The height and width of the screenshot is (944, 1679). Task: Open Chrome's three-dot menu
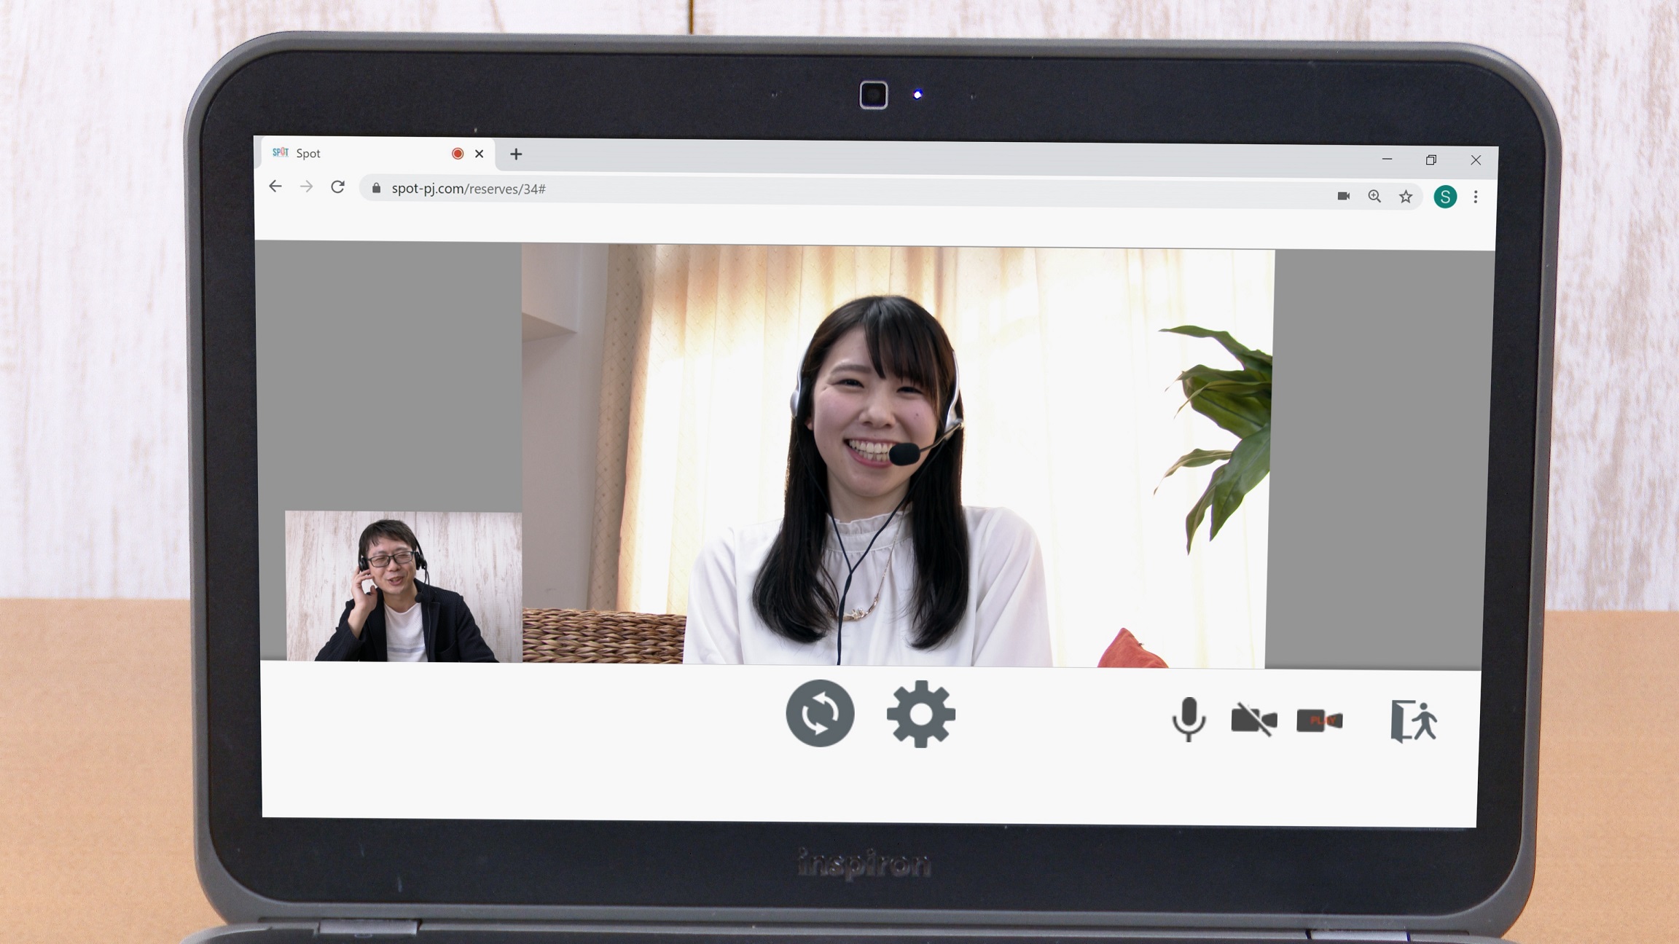click(x=1476, y=197)
